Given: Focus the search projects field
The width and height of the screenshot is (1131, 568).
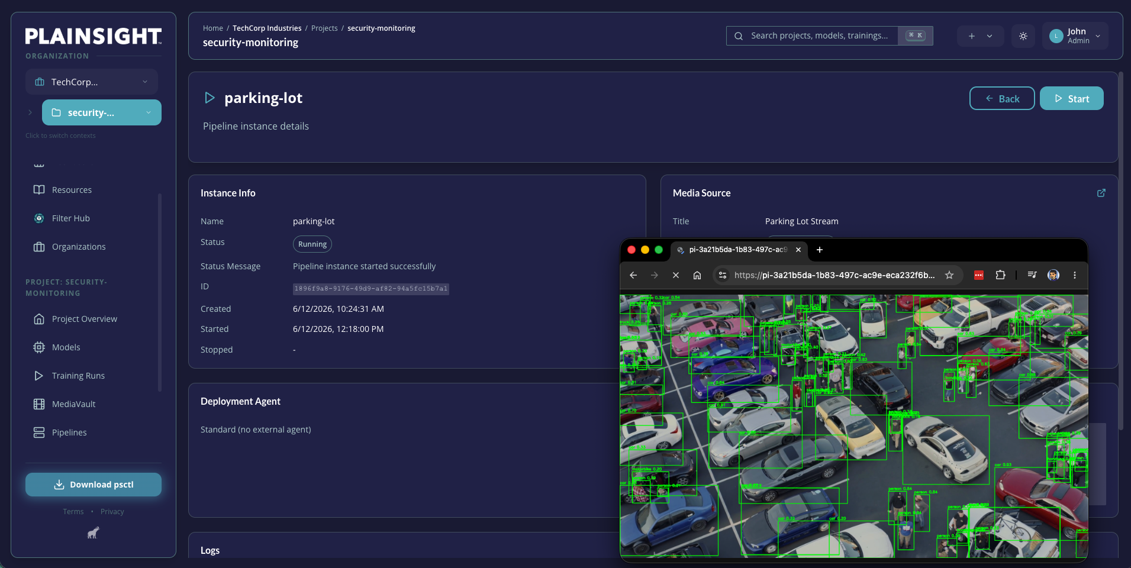Looking at the screenshot, I should (830, 35).
